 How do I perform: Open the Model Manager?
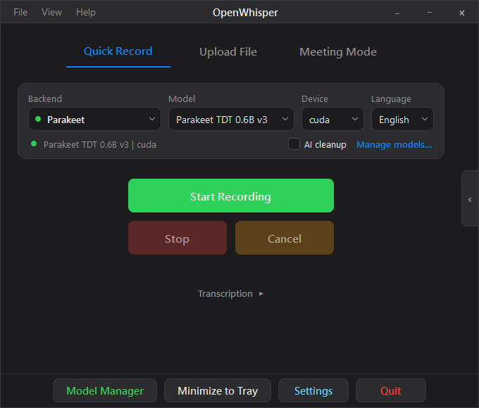105,390
